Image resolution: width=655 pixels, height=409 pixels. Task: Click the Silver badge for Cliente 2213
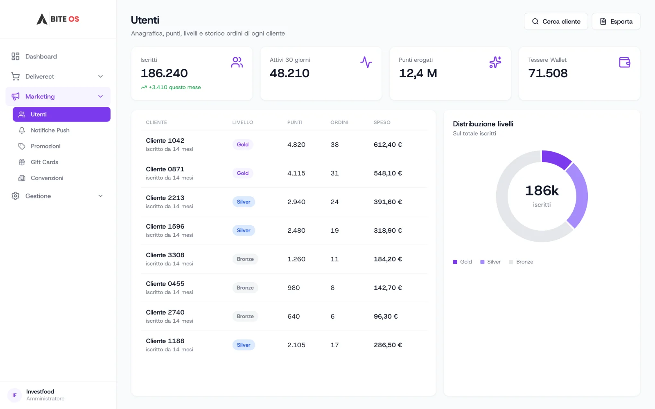coord(244,202)
